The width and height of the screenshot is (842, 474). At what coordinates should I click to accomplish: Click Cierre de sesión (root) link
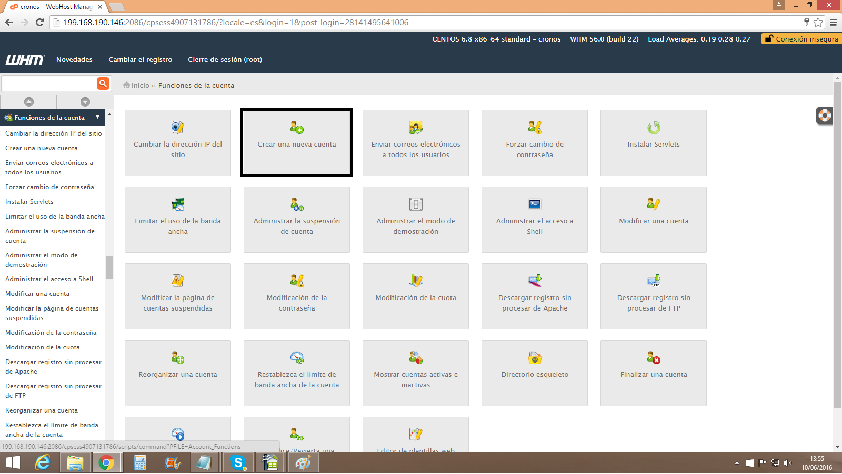pos(225,60)
